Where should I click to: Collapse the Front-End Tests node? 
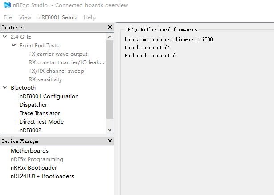pyautogui.click(x=14, y=46)
